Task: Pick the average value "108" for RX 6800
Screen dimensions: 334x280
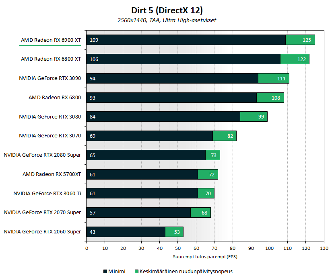Action: pos(276,98)
